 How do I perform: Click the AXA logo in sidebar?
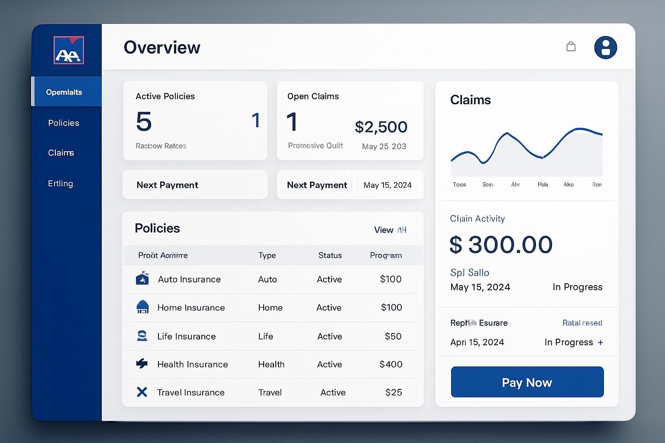[68, 51]
